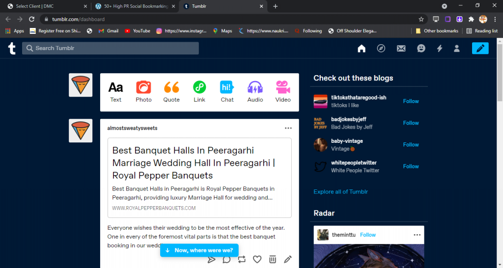Image resolution: width=503 pixels, height=268 pixels.
Task: Delete the post using trash icon
Action: (x=272, y=259)
